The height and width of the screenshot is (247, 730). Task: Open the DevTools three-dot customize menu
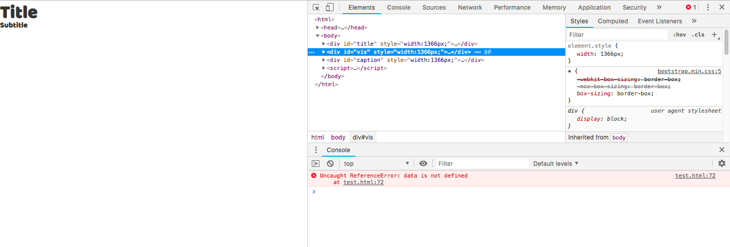coord(708,7)
